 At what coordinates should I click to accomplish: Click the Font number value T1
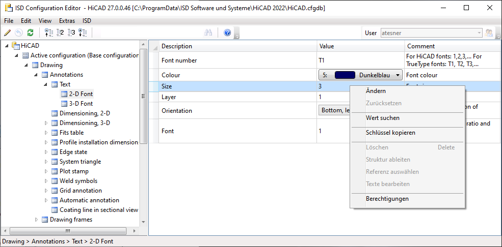point(361,60)
